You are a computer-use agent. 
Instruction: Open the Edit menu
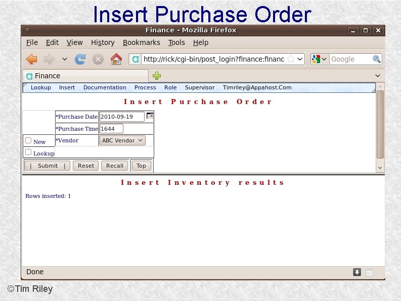[52, 42]
